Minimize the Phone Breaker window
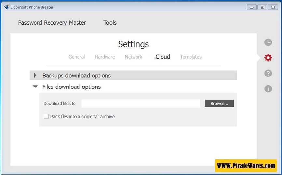282x175 pixels. pos(251,7)
